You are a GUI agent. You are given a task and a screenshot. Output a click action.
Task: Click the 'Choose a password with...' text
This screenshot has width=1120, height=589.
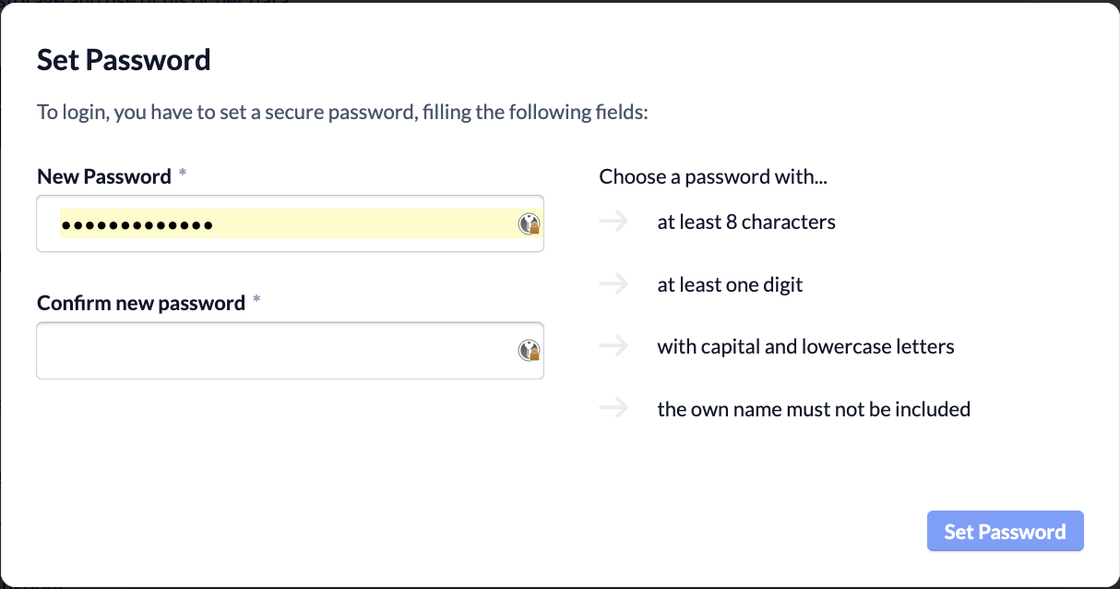(x=713, y=176)
